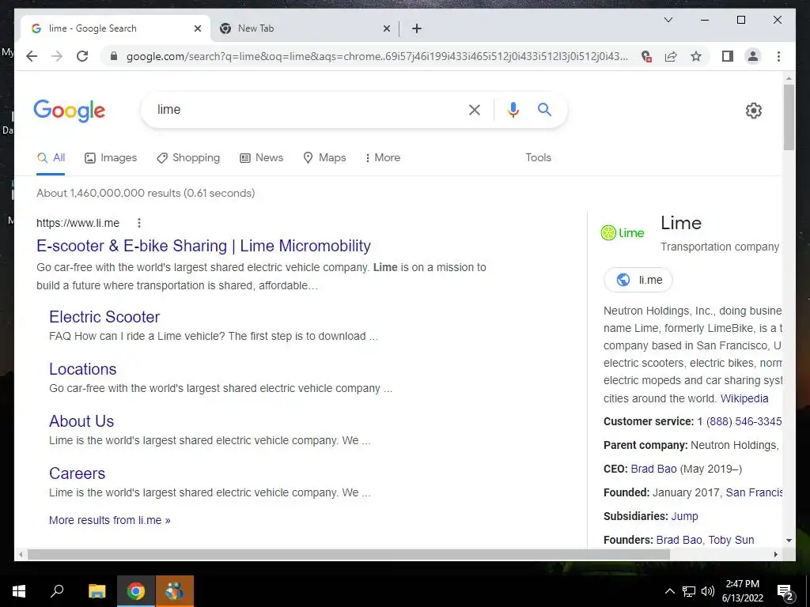Image resolution: width=810 pixels, height=607 pixels.
Task: Open the Wikipedia link in panel
Action: click(x=744, y=398)
